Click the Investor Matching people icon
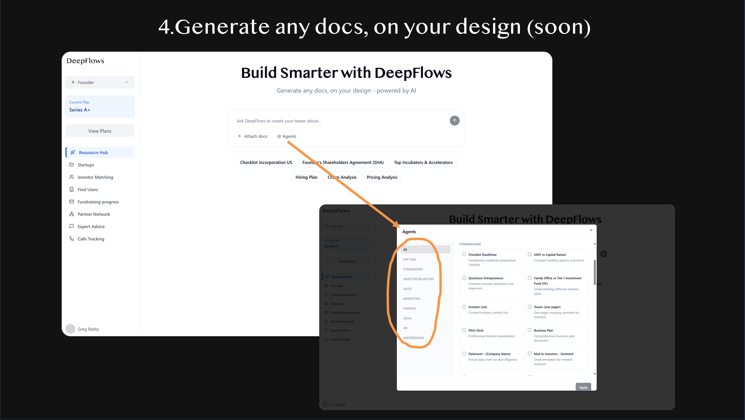The image size is (745, 420). click(x=72, y=177)
